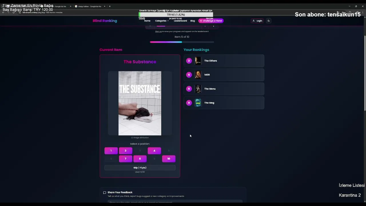Click the rank 3 badge beside The Others
Viewport: 366px width, 206px height.
point(189,61)
